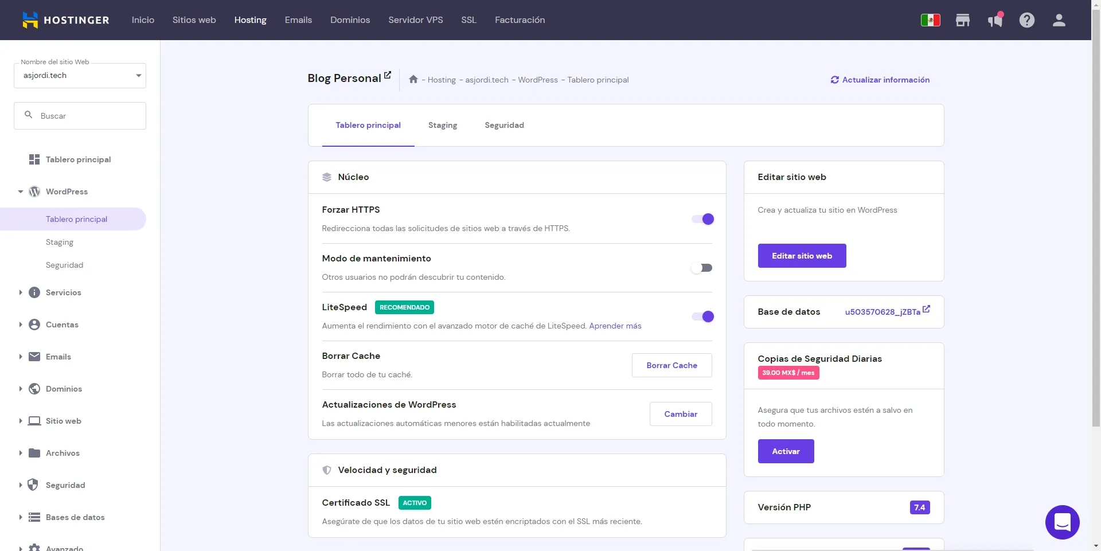Image resolution: width=1101 pixels, height=551 pixels.
Task: Expand the Servicios section arrow
Action: pos(21,292)
